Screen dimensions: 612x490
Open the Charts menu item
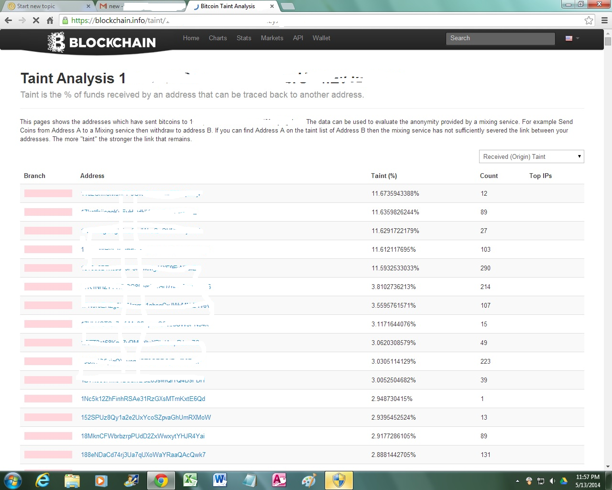pos(218,38)
